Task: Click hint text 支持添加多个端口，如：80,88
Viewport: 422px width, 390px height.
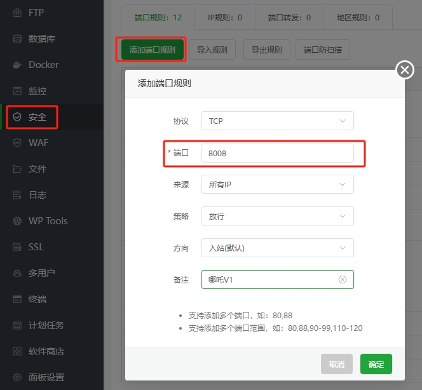Action: coord(240,315)
